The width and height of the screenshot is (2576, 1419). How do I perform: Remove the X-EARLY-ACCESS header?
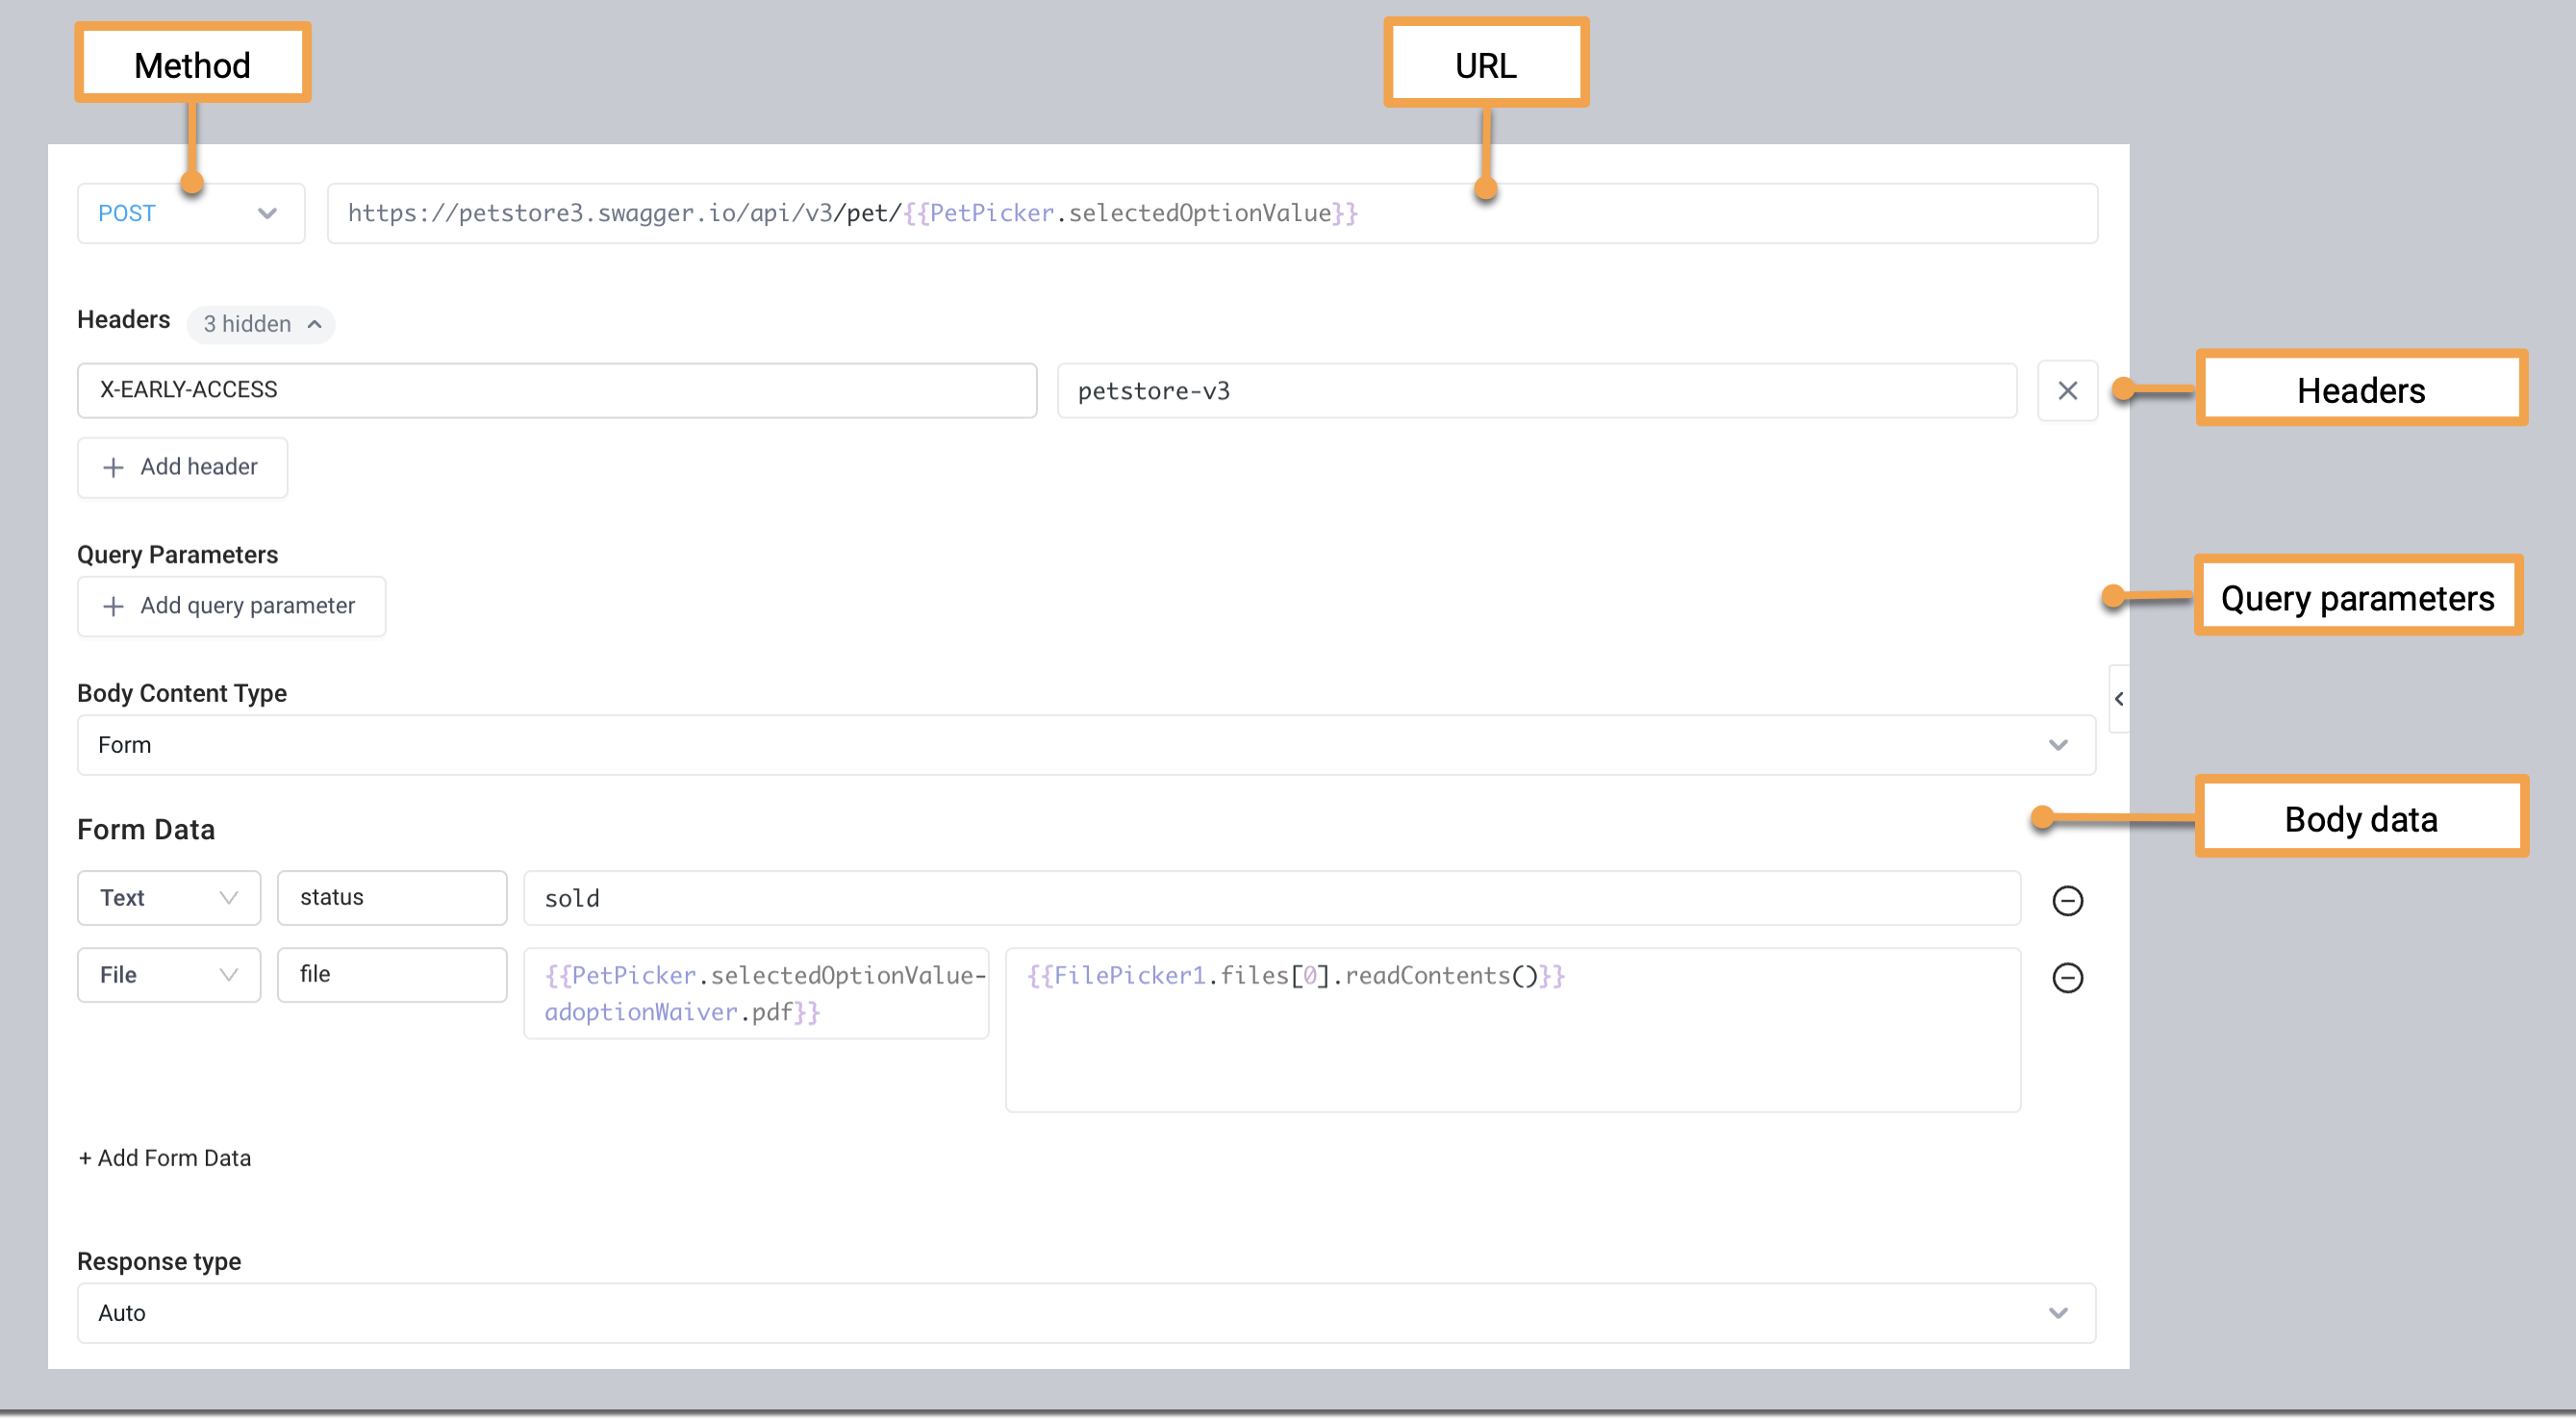pos(2066,390)
